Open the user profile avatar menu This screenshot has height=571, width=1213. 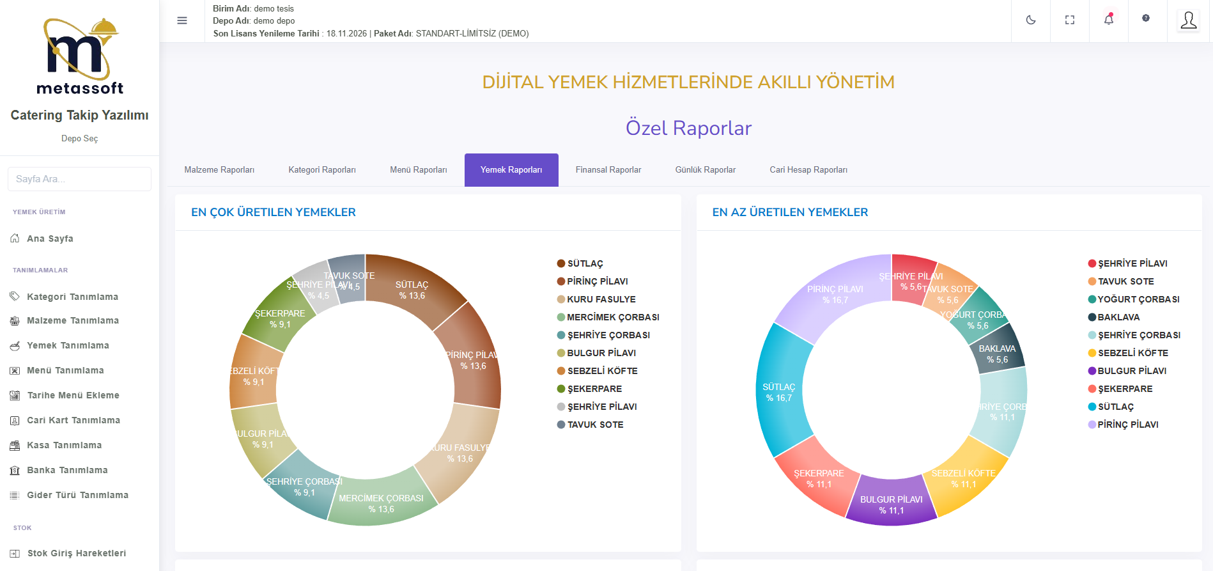1189,20
